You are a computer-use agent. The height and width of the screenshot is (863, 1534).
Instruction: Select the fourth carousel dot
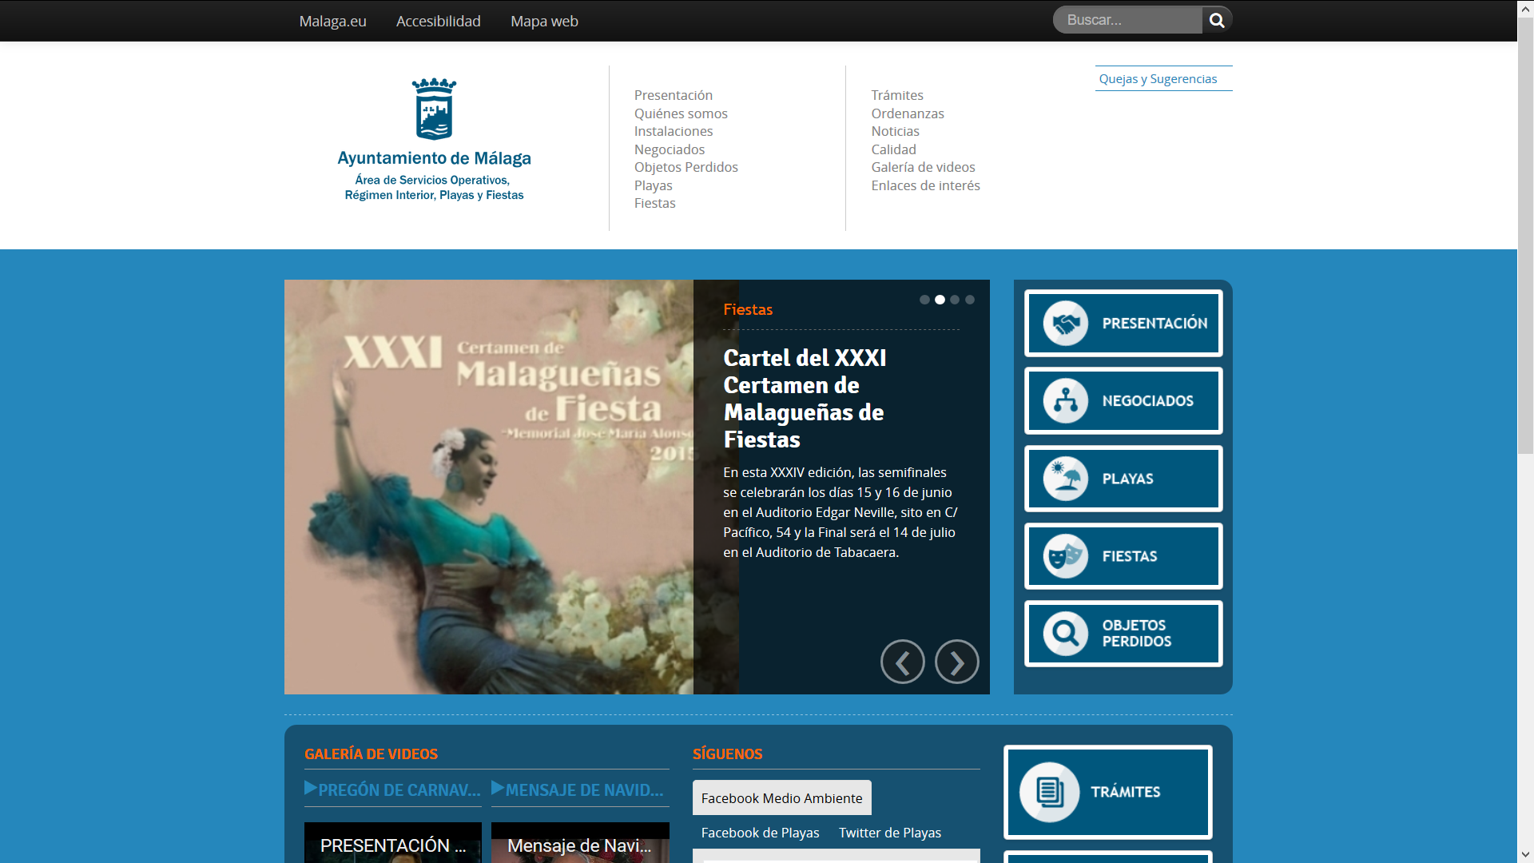(970, 300)
